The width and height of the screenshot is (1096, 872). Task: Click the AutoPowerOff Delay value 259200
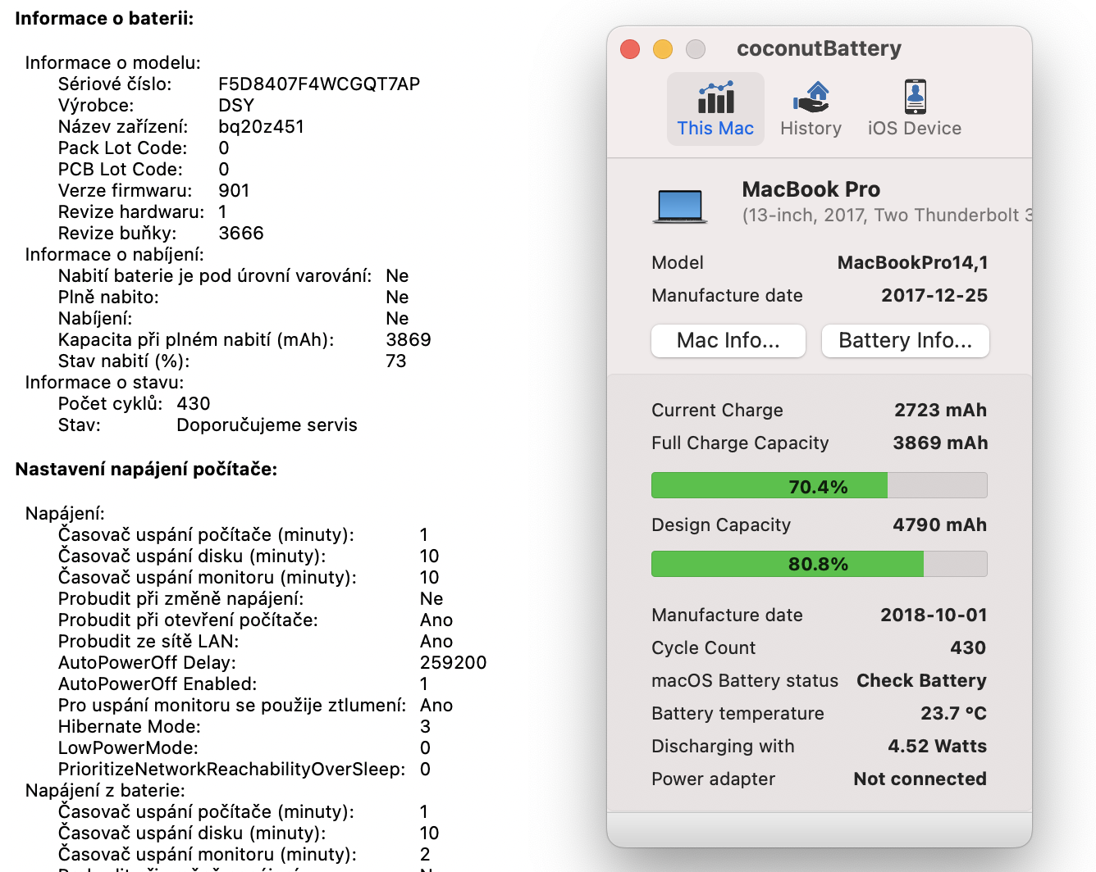[453, 663]
